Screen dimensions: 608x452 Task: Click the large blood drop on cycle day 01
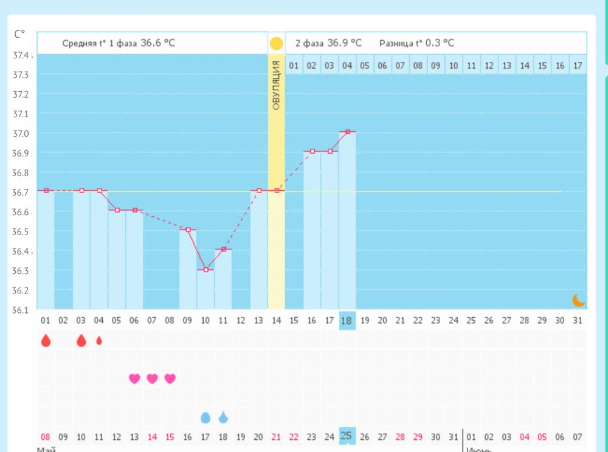[x=46, y=341]
